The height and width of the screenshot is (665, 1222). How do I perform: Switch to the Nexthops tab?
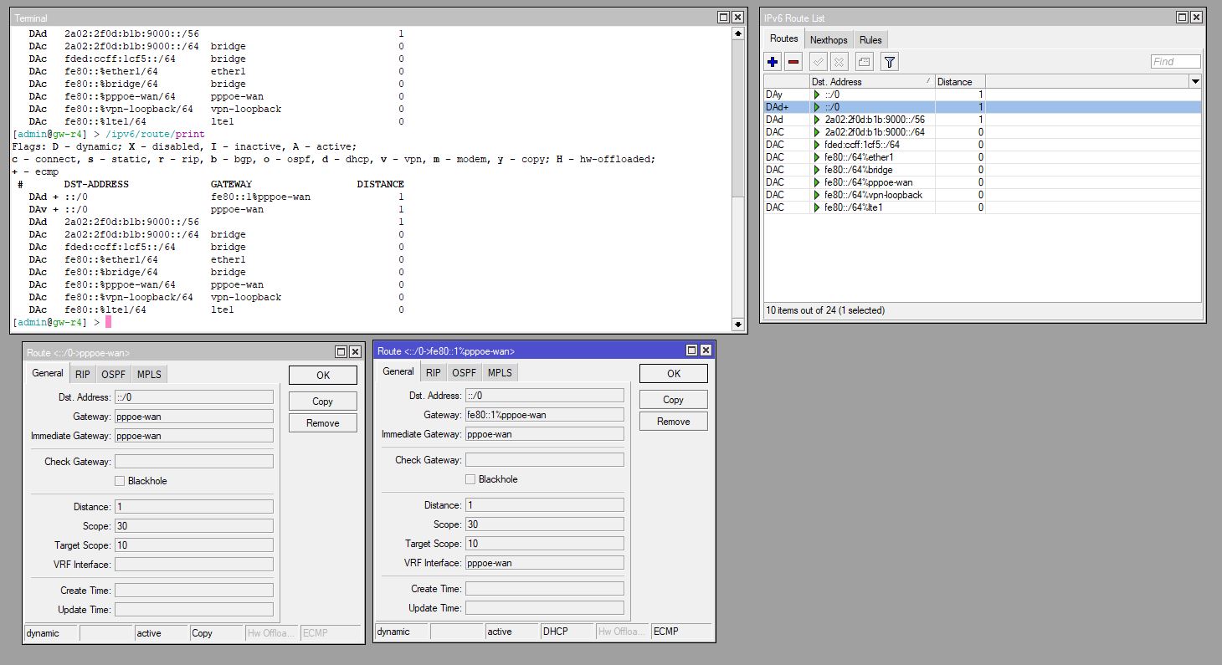pyautogui.click(x=829, y=40)
